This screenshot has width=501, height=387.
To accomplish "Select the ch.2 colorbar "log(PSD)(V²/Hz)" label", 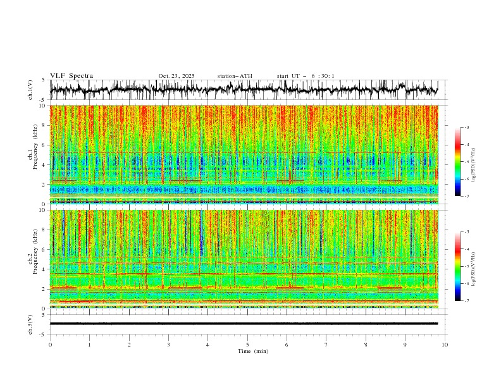I will pos(473,269).
